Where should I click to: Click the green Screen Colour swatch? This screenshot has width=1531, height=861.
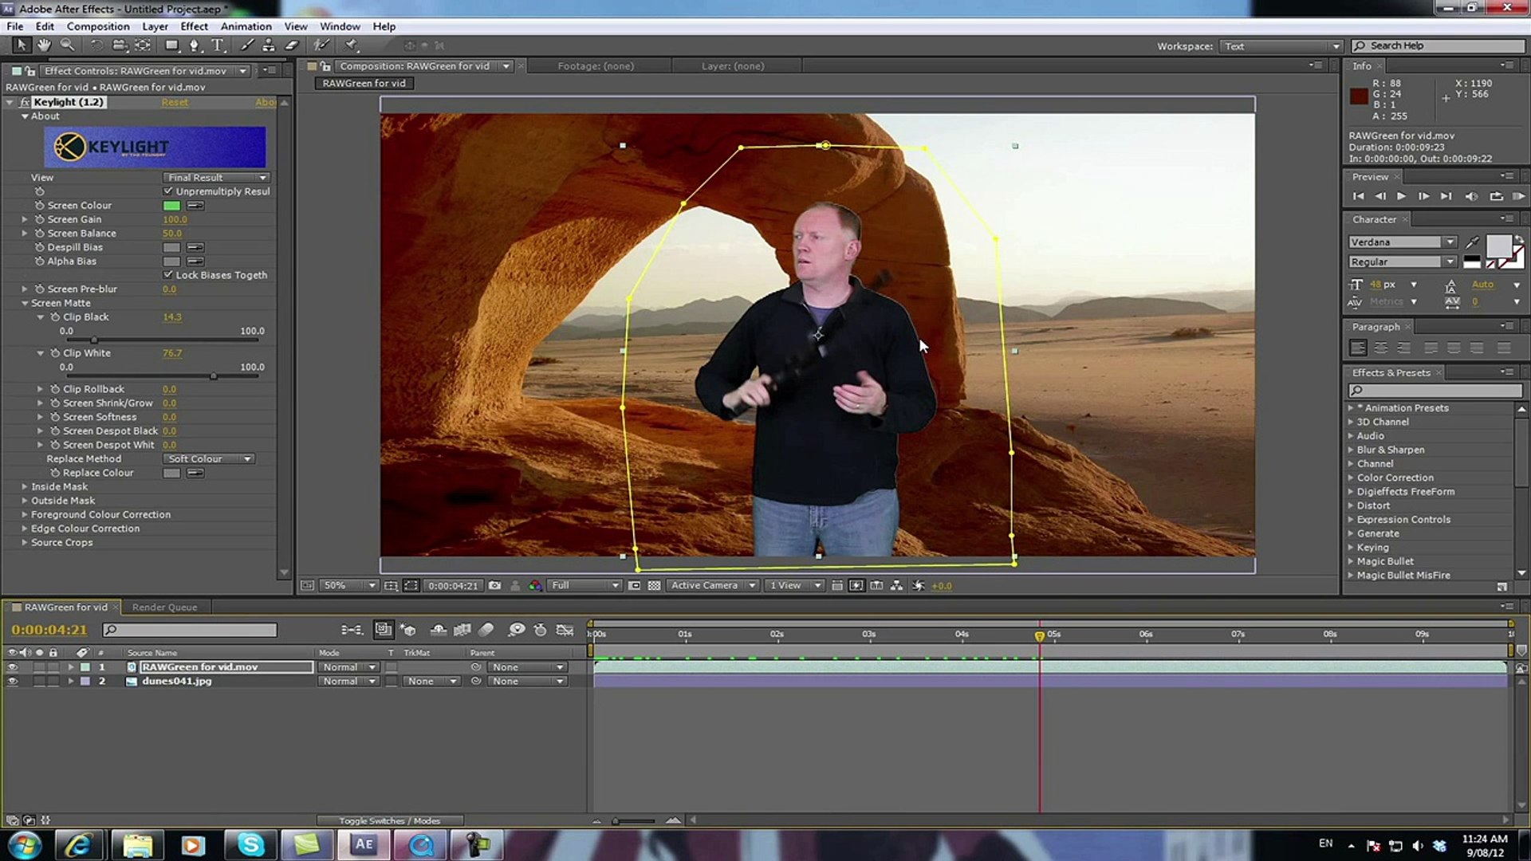click(x=171, y=206)
